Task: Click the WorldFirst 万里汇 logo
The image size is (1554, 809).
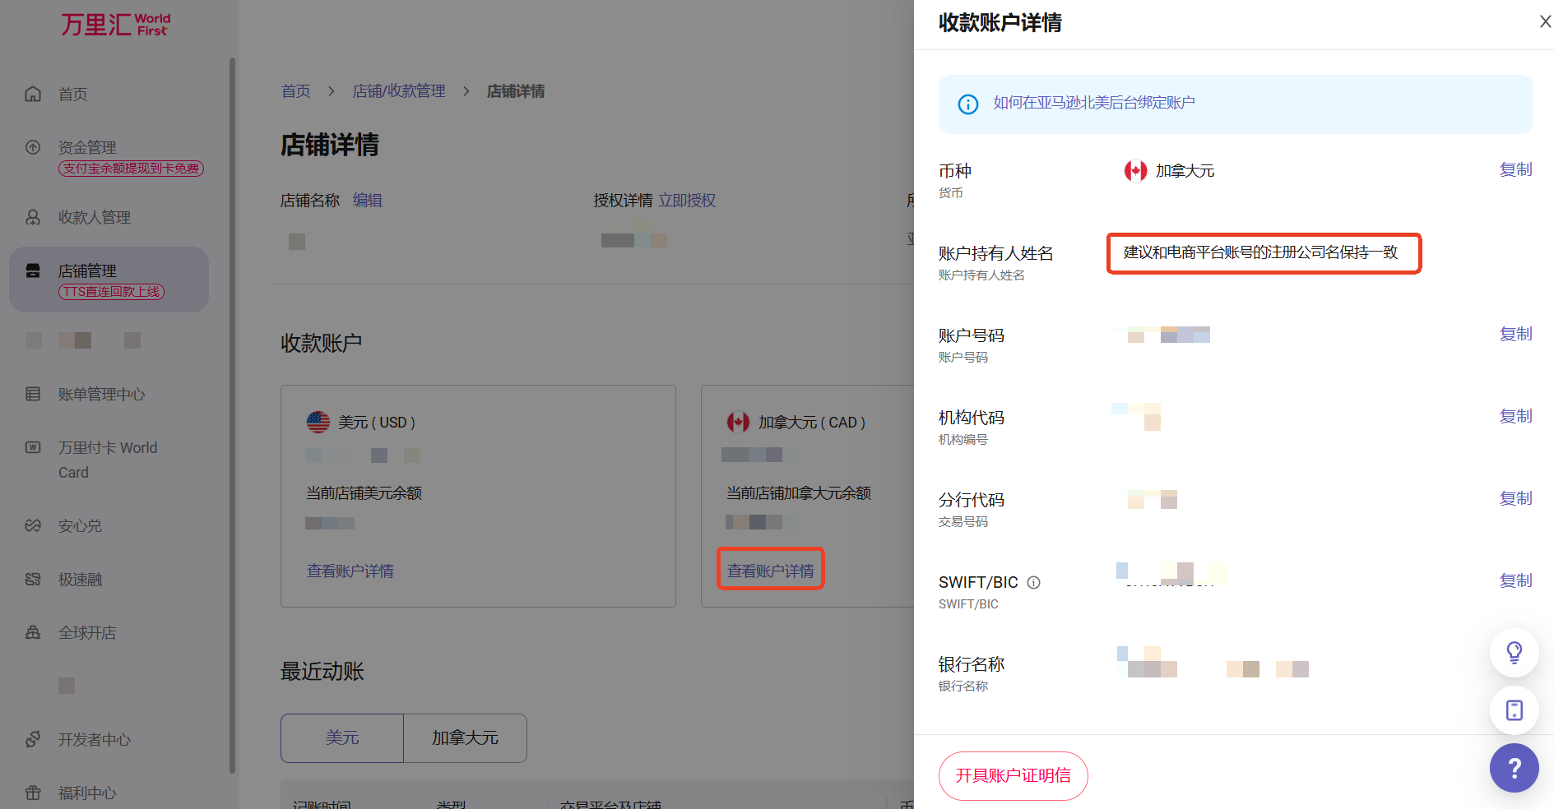Action: [x=115, y=24]
